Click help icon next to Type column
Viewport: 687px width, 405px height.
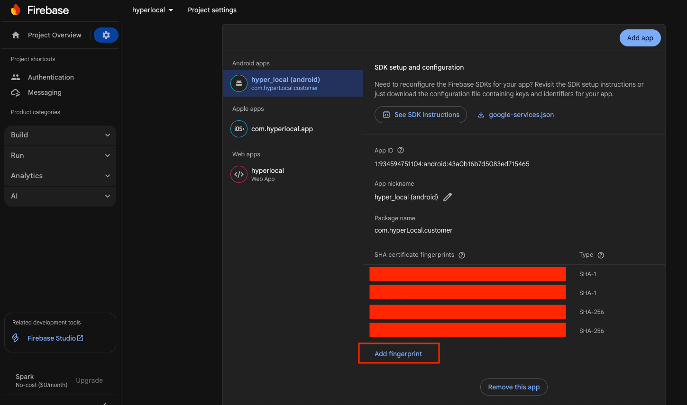tap(601, 255)
